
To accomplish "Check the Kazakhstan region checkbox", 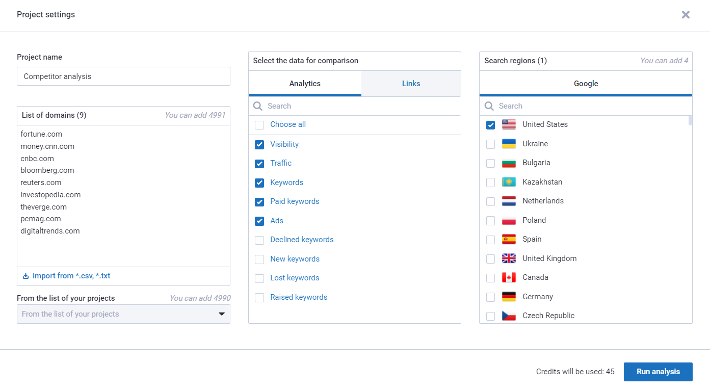I will pos(490,183).
